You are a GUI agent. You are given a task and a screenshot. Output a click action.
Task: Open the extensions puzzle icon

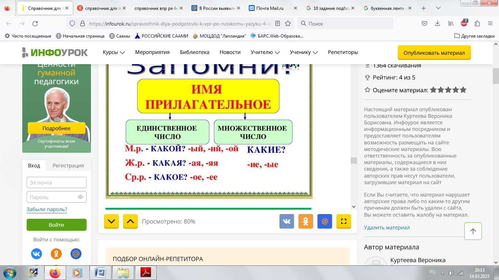pos(477,23)
